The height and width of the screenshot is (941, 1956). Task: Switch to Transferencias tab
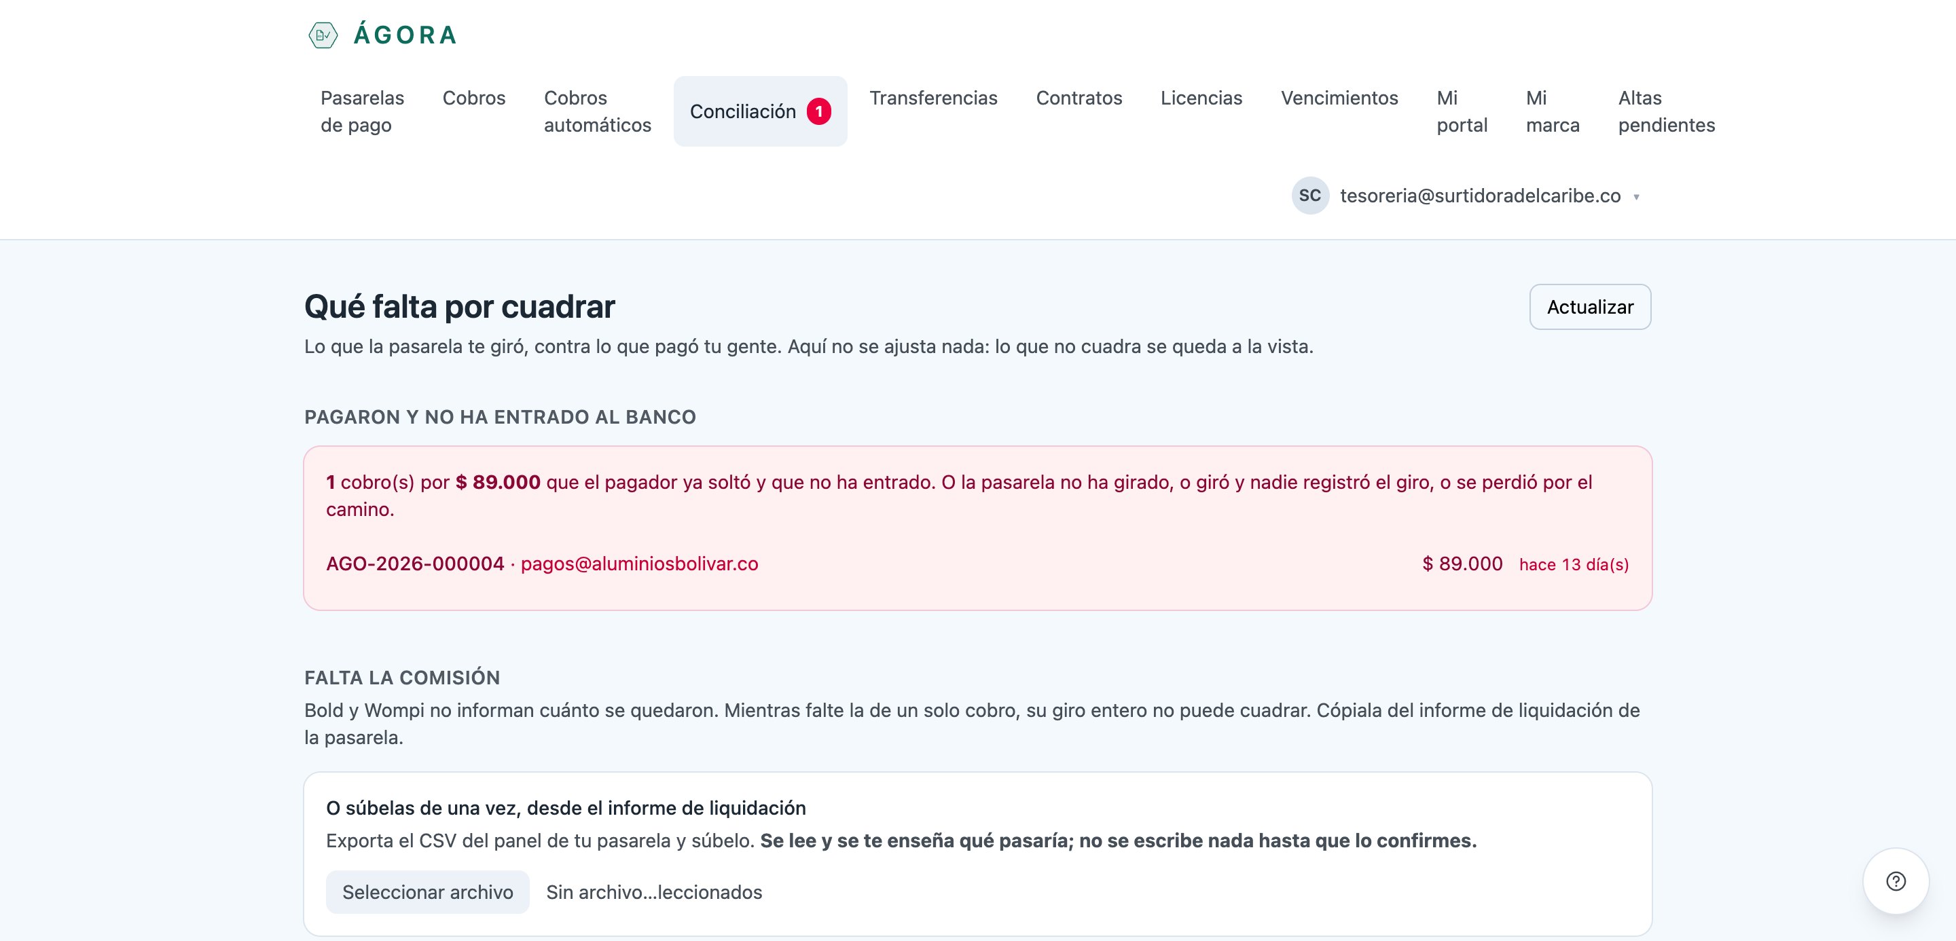[933, 98]
